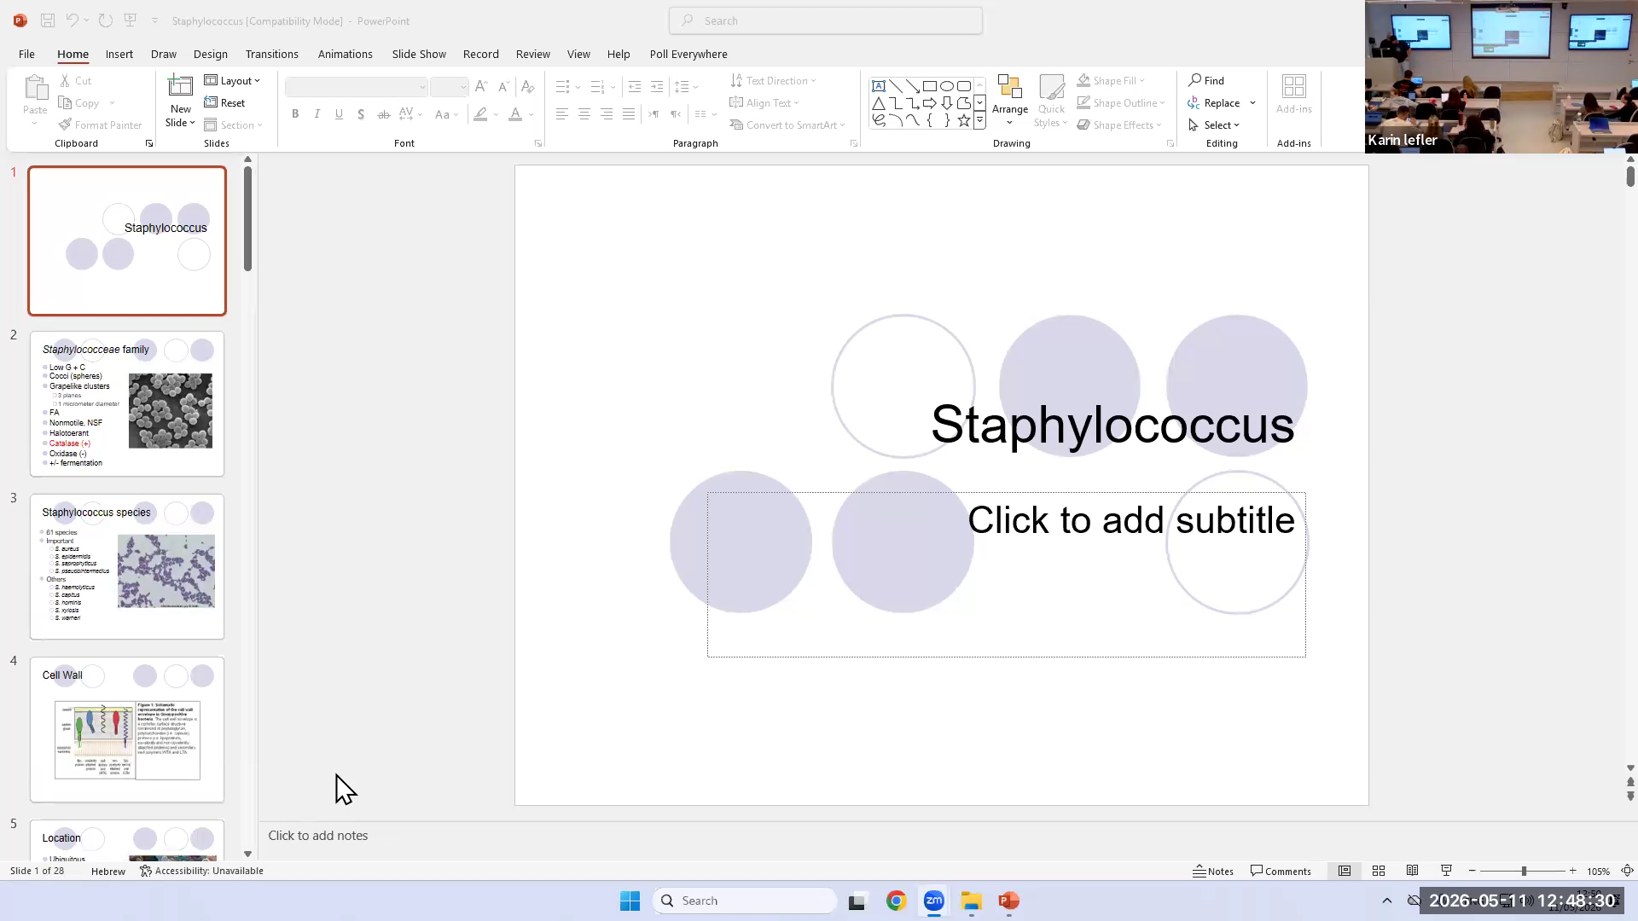Fit slide to current window
Screen dimensions: 1638x921
click(x=1627, y=871)
